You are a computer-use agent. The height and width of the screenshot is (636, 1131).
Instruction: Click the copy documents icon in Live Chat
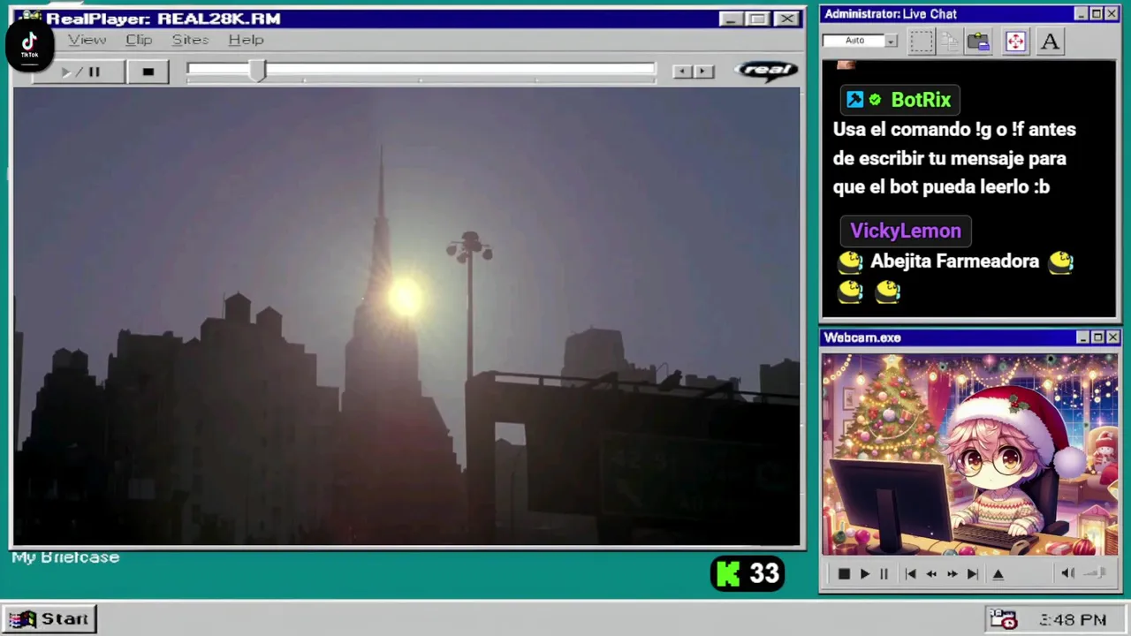tap(950, 42)
